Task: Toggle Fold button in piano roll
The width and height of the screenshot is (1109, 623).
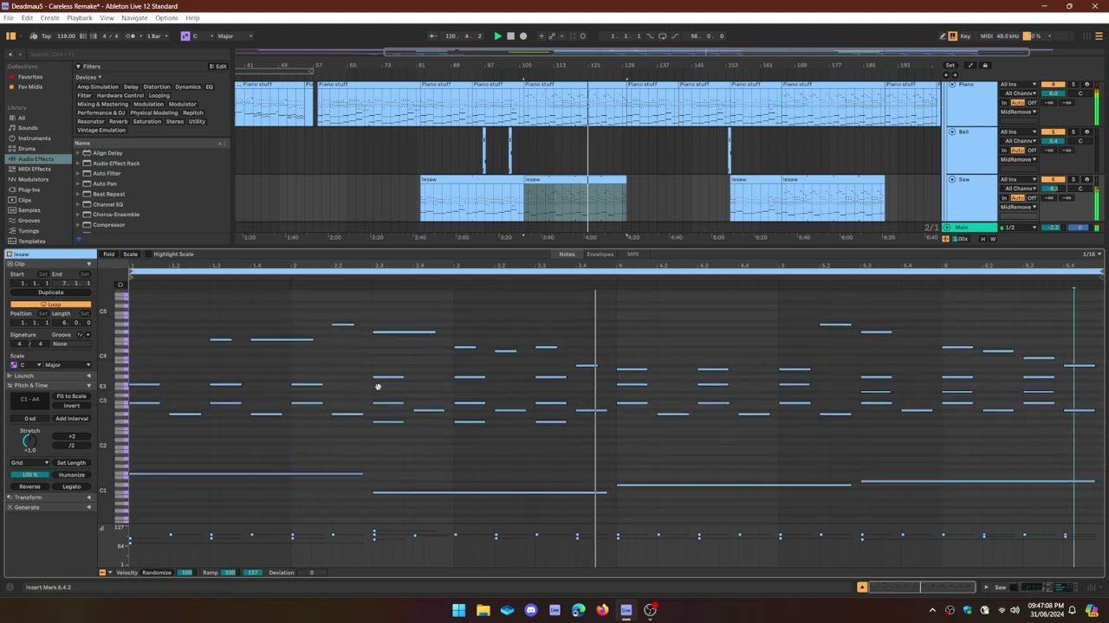Action: [108, 254]
